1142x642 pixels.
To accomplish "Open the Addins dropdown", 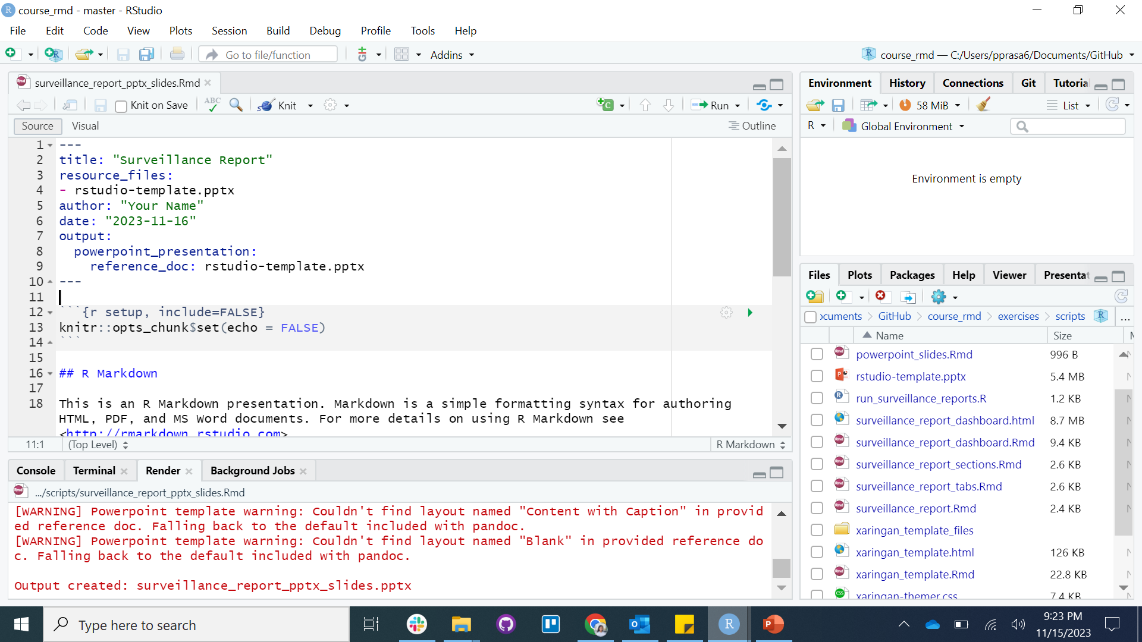I will click(x=452, y=55).
